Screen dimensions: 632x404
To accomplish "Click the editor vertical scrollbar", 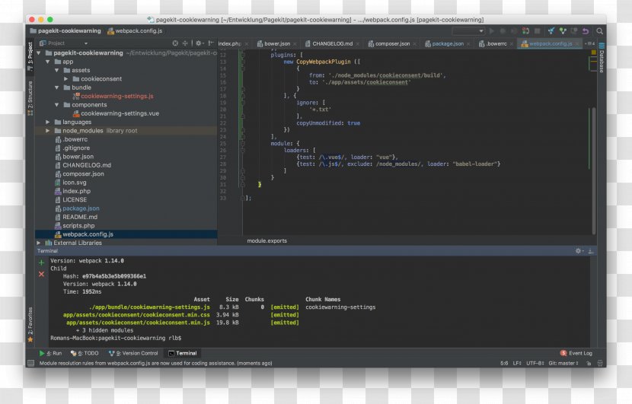I will pos(594,170).
